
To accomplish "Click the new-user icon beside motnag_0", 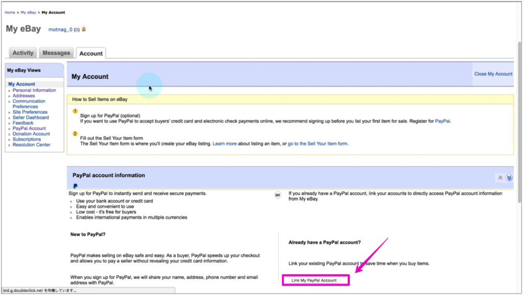I will click(84, 29).
